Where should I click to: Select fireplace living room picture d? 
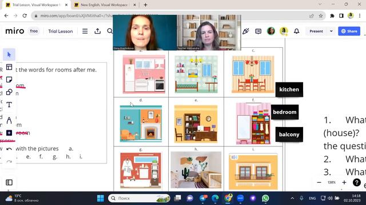click(x=141, y=124)
